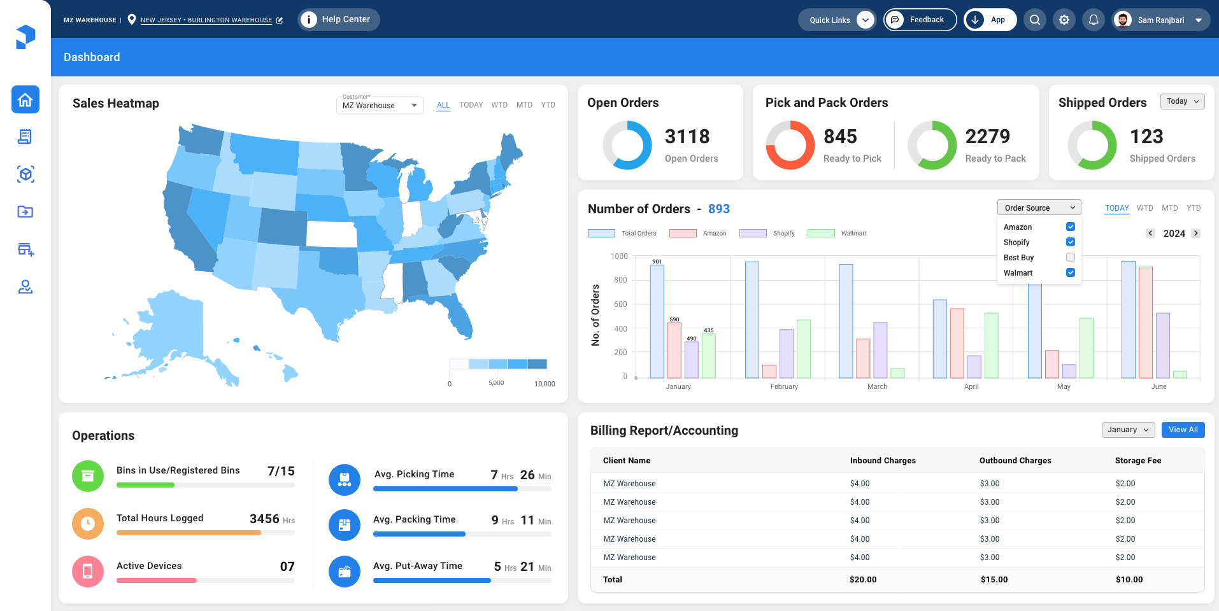
Task: Click the Avg. Picking Time progress bar
Action: coord(462,489)
